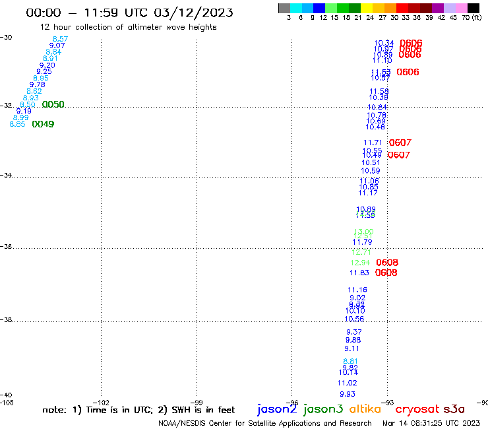
Task: Click the wave height value 9.88
Action: coord(353,340)
